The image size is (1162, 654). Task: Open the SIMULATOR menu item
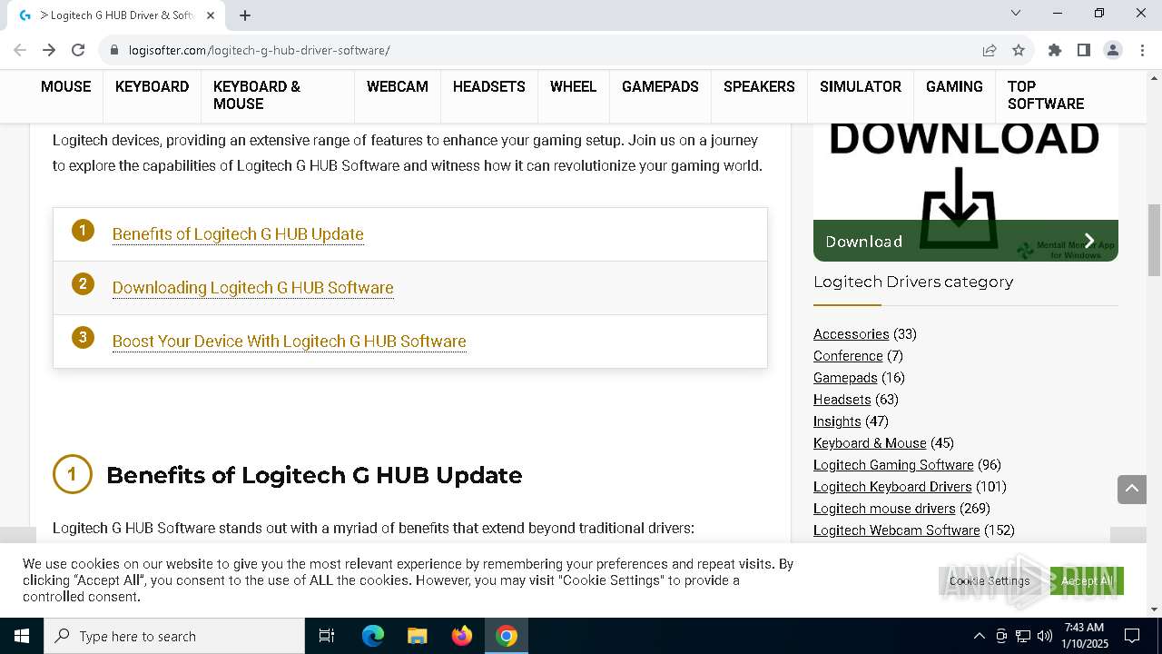[x=860, y=86]
